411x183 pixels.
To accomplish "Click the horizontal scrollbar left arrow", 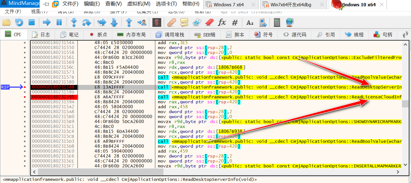I will coord(34,172).
